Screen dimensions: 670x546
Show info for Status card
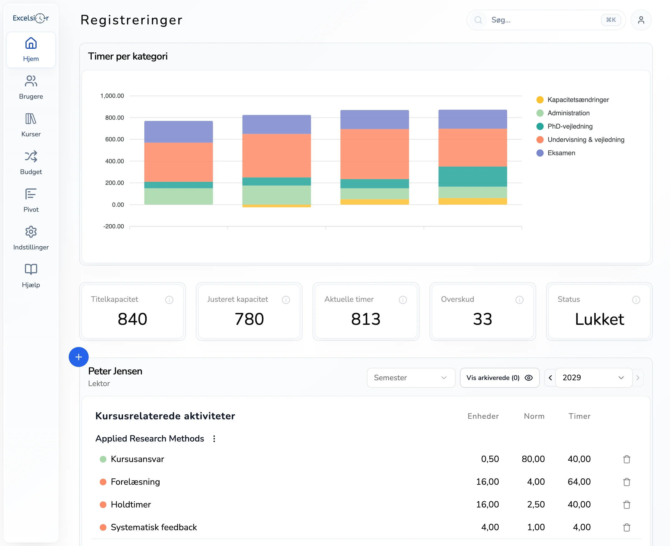click(x=636, y=300)
